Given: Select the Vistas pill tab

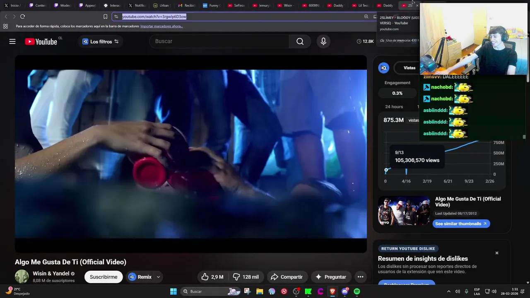Looking at the screenshot, I should click(409, 68).
